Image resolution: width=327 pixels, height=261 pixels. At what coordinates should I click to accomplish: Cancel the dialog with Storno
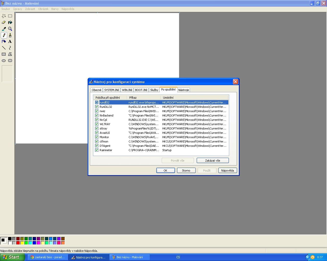tap(186, 171)
